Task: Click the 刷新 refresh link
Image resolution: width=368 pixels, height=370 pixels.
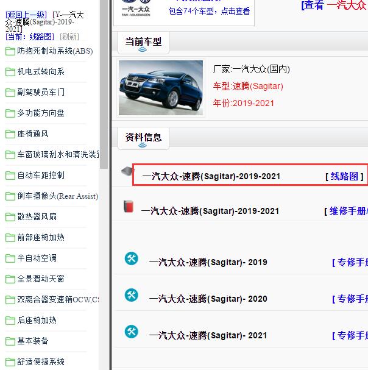Action: 69,37
